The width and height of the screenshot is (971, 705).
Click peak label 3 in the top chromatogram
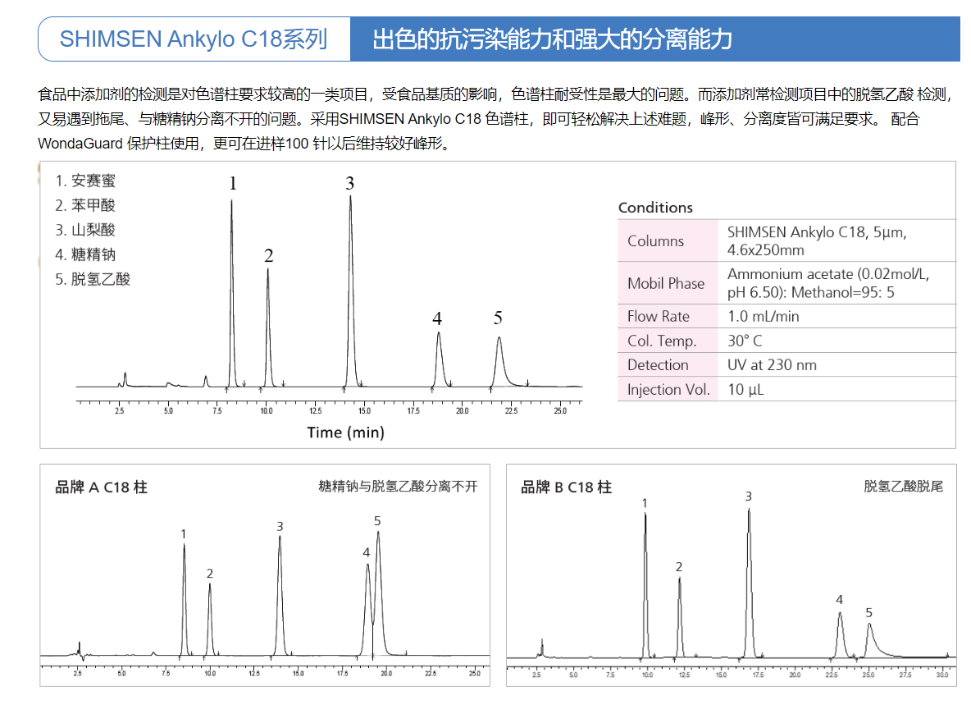349,183
